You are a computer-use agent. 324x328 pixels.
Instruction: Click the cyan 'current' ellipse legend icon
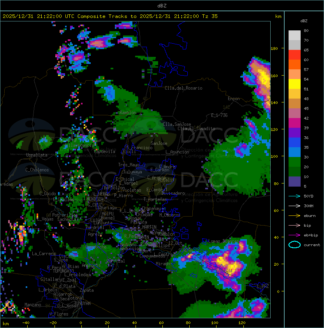[x=294, y=245]
